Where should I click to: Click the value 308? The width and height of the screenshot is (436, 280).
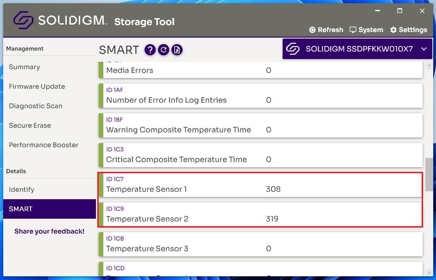273,189
